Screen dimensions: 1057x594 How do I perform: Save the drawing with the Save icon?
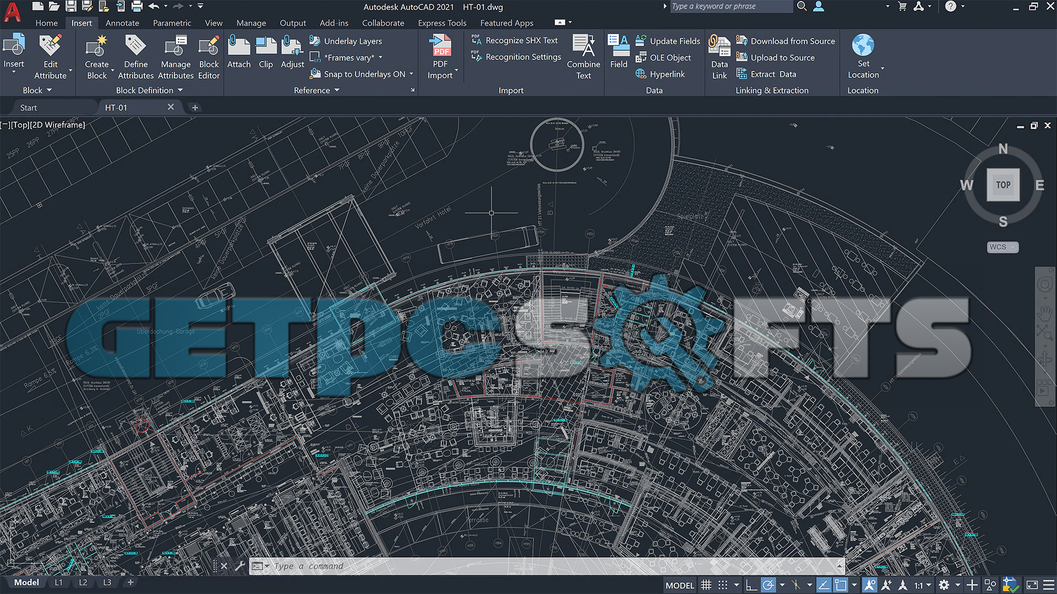pos(71,7)
